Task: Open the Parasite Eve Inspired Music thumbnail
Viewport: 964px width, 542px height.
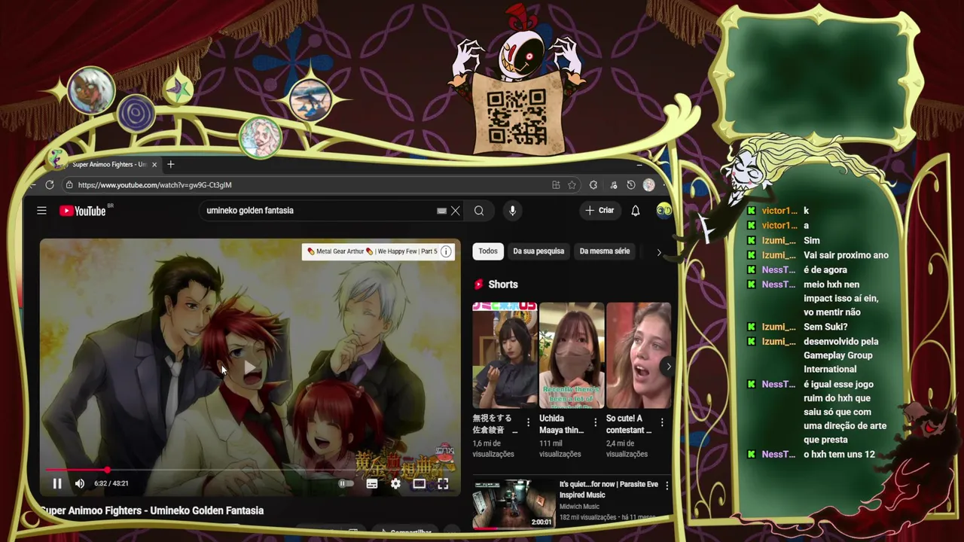Action: (514, 503)
